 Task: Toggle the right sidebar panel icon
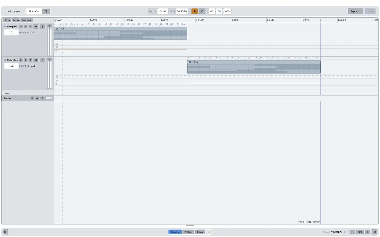click(x=374, y=232)
